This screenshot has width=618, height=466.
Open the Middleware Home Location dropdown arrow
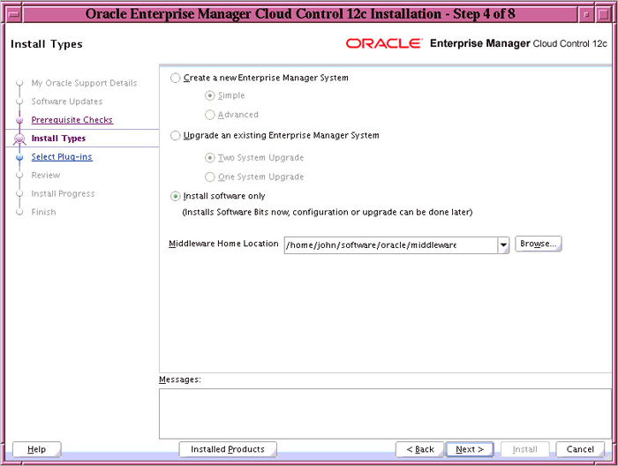tap(504, 245)
